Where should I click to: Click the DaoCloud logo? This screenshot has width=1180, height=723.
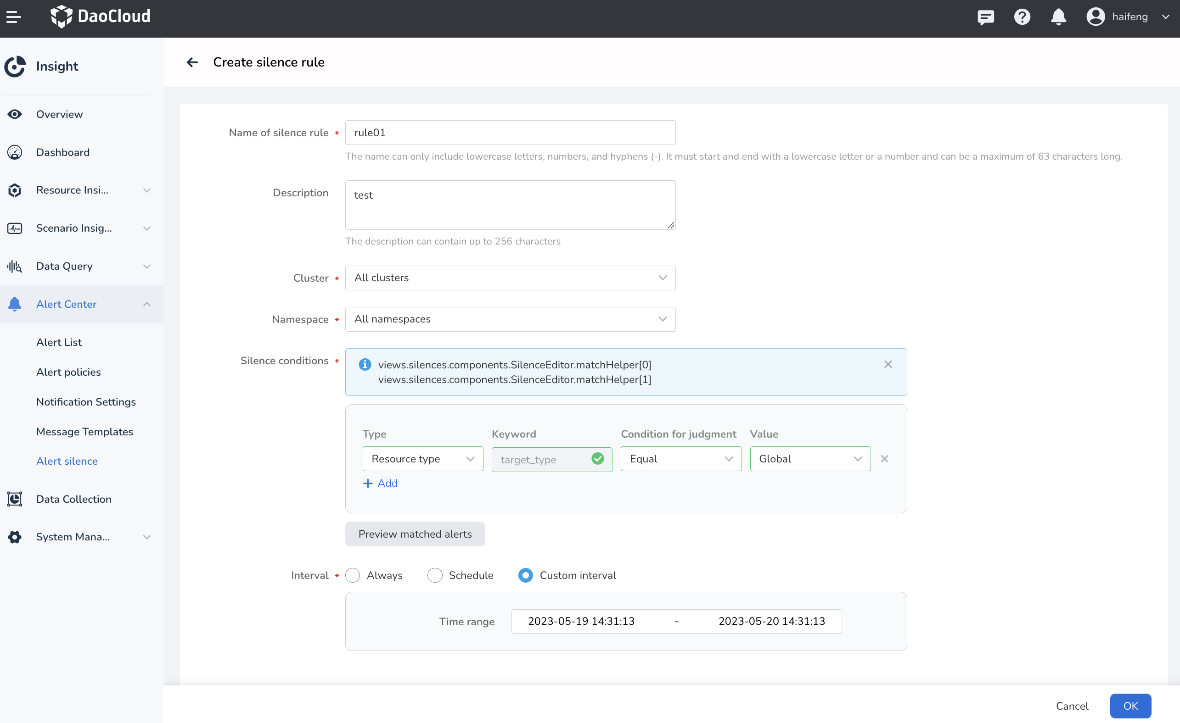coord(100,17)
